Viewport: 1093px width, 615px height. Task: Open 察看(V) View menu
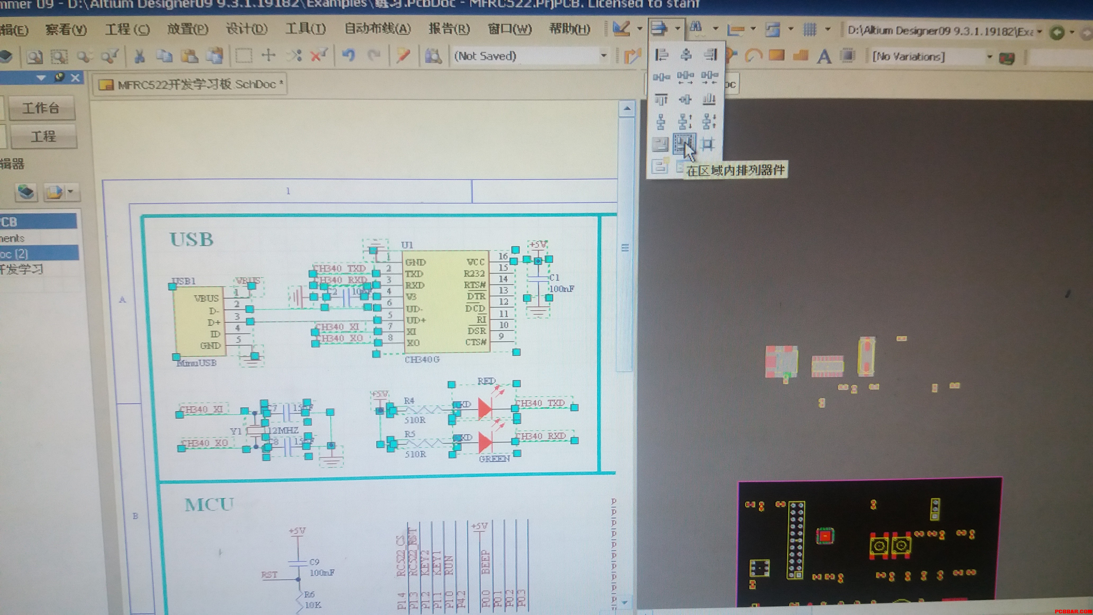pos(66,29)
